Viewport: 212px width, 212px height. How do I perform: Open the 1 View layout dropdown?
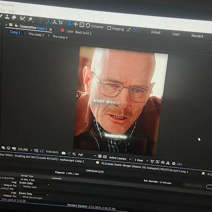(x=141, y=161)
